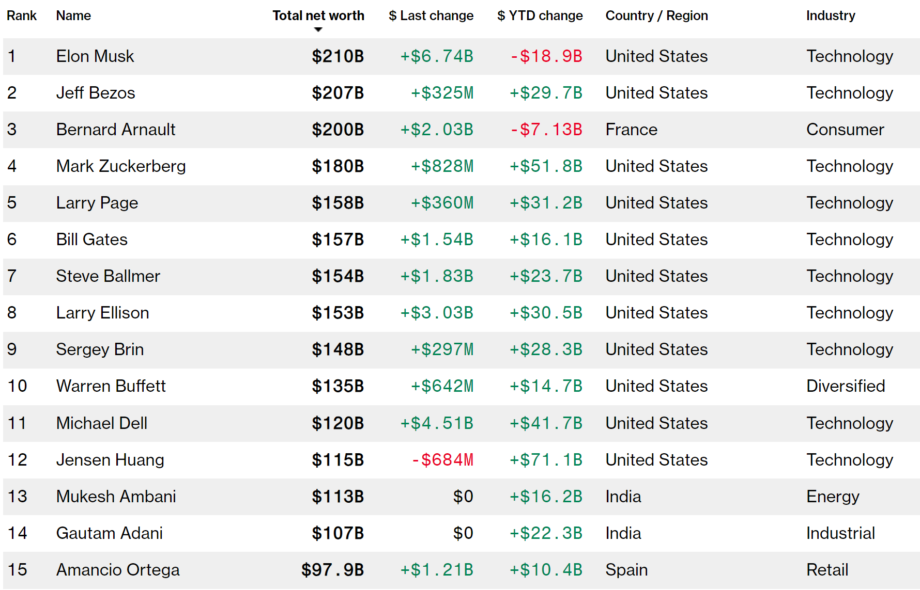Sort table by Name header
The height and width of the screenshot is (590, 920).
coord(73,15)
